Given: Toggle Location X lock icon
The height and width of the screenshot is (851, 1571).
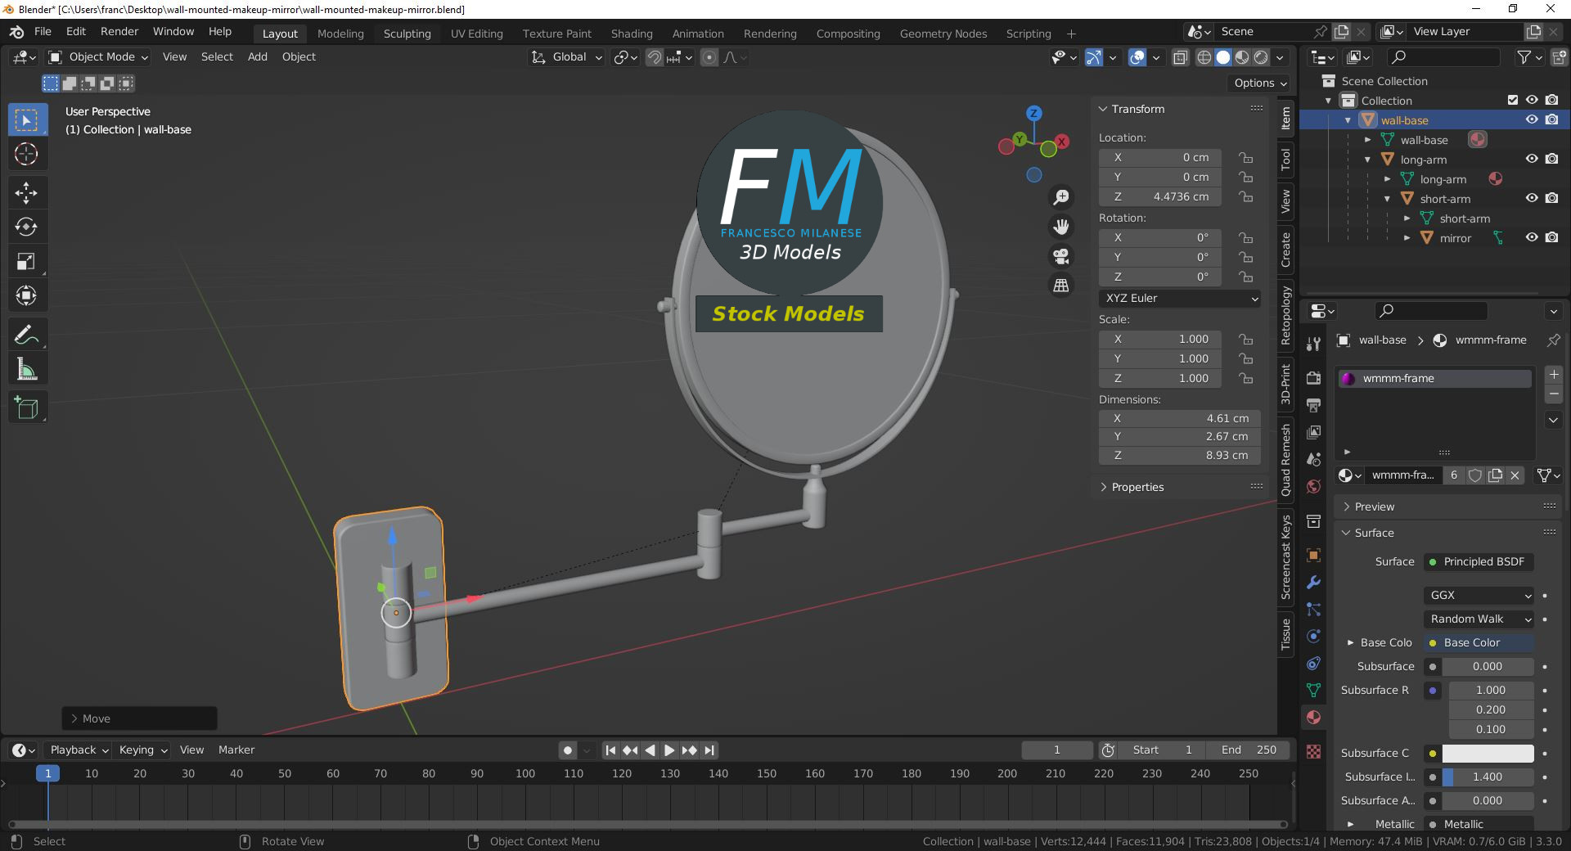Looking at the screenshot, I should point(1245,157).
